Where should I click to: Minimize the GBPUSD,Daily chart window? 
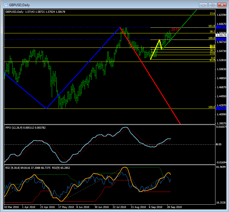203,5
